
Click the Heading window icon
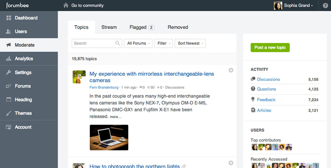click(x=8, y=99)
